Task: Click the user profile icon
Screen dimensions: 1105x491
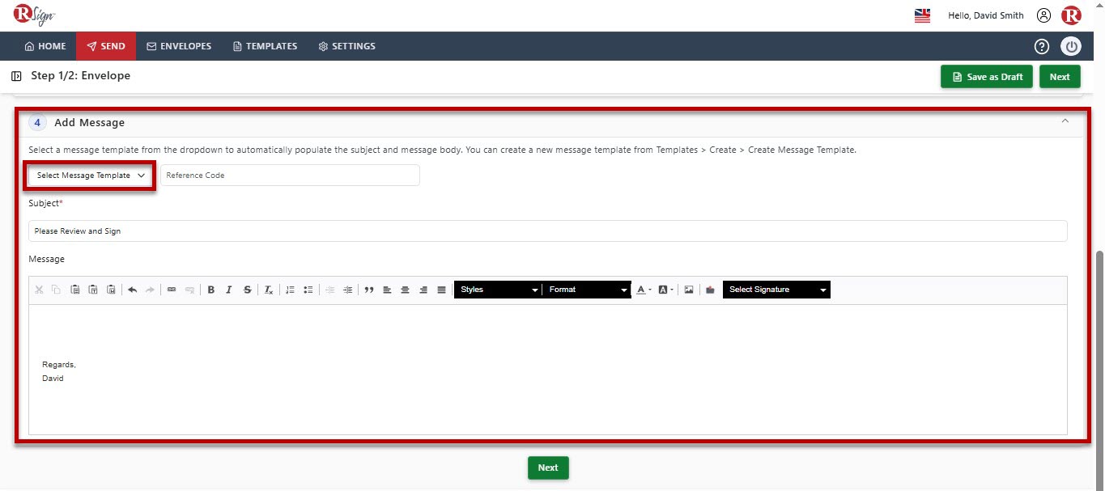Action: click(1043, 15)
